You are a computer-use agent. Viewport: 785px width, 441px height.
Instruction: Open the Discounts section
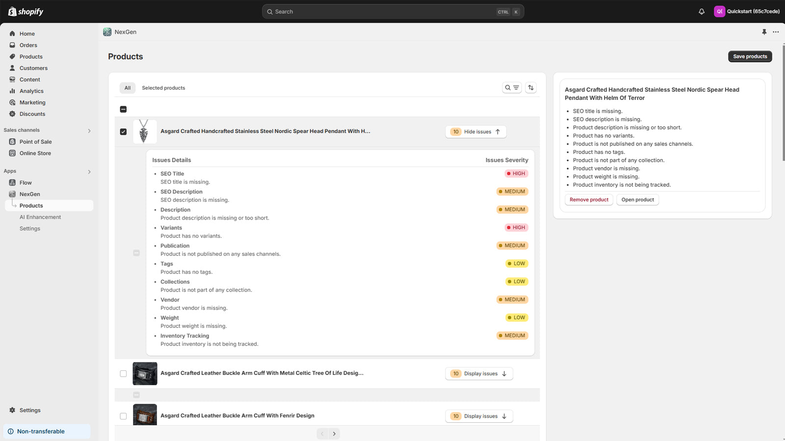tap(32, 114)
